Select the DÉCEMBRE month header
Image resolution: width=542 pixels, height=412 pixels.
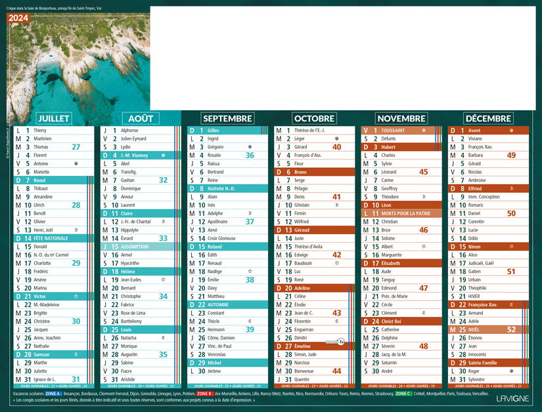point(488,118)
